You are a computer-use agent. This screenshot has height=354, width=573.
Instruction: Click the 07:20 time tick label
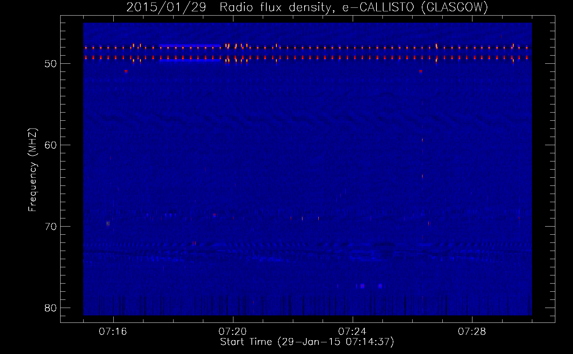click(x=233, y=332)
